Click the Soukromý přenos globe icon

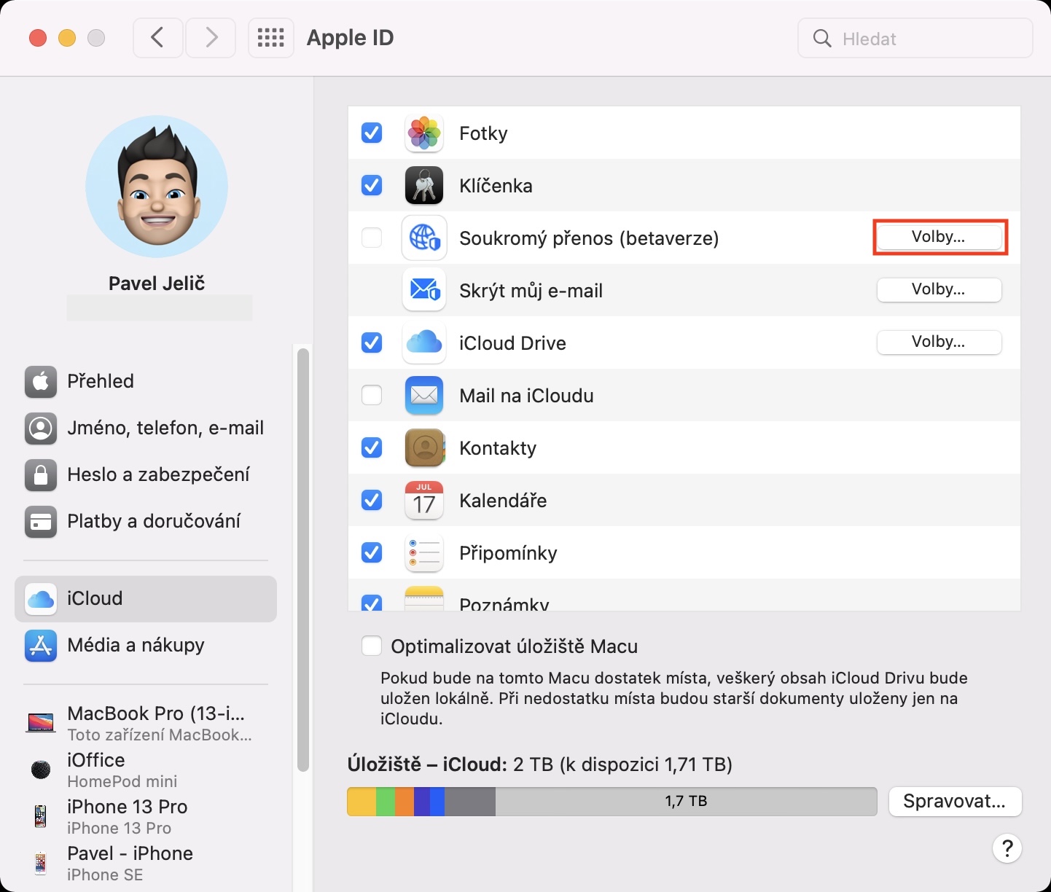pos(423,238)
